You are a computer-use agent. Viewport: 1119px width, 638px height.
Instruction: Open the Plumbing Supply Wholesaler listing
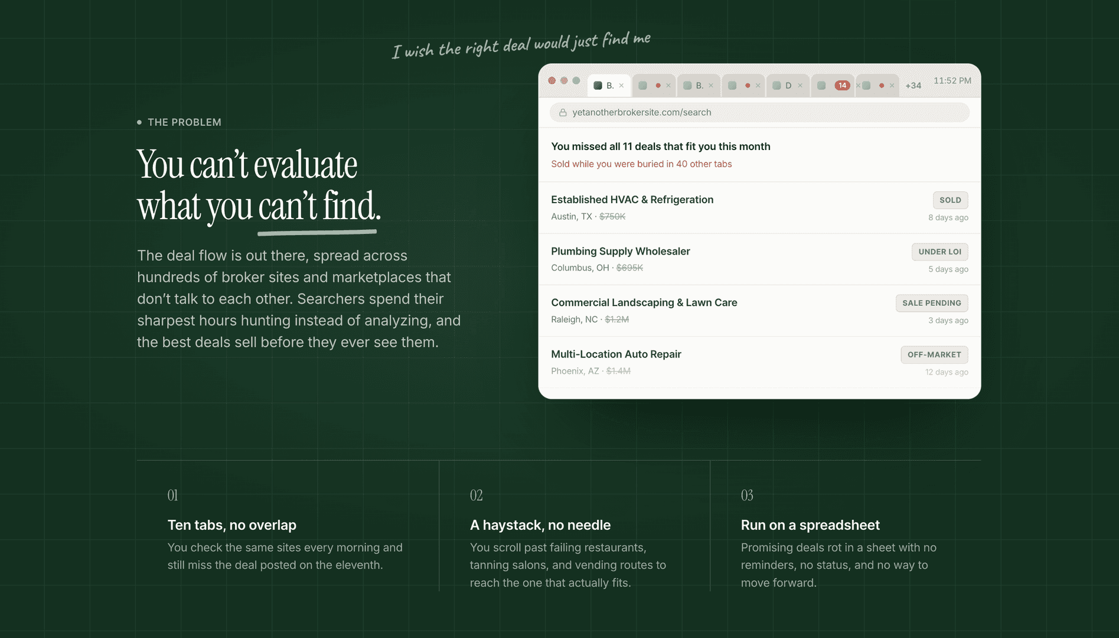[759, 259]
